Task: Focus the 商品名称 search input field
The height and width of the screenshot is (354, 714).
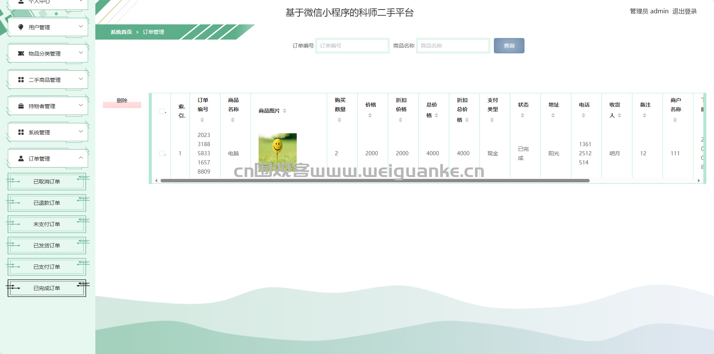Action: click(453, 46)
